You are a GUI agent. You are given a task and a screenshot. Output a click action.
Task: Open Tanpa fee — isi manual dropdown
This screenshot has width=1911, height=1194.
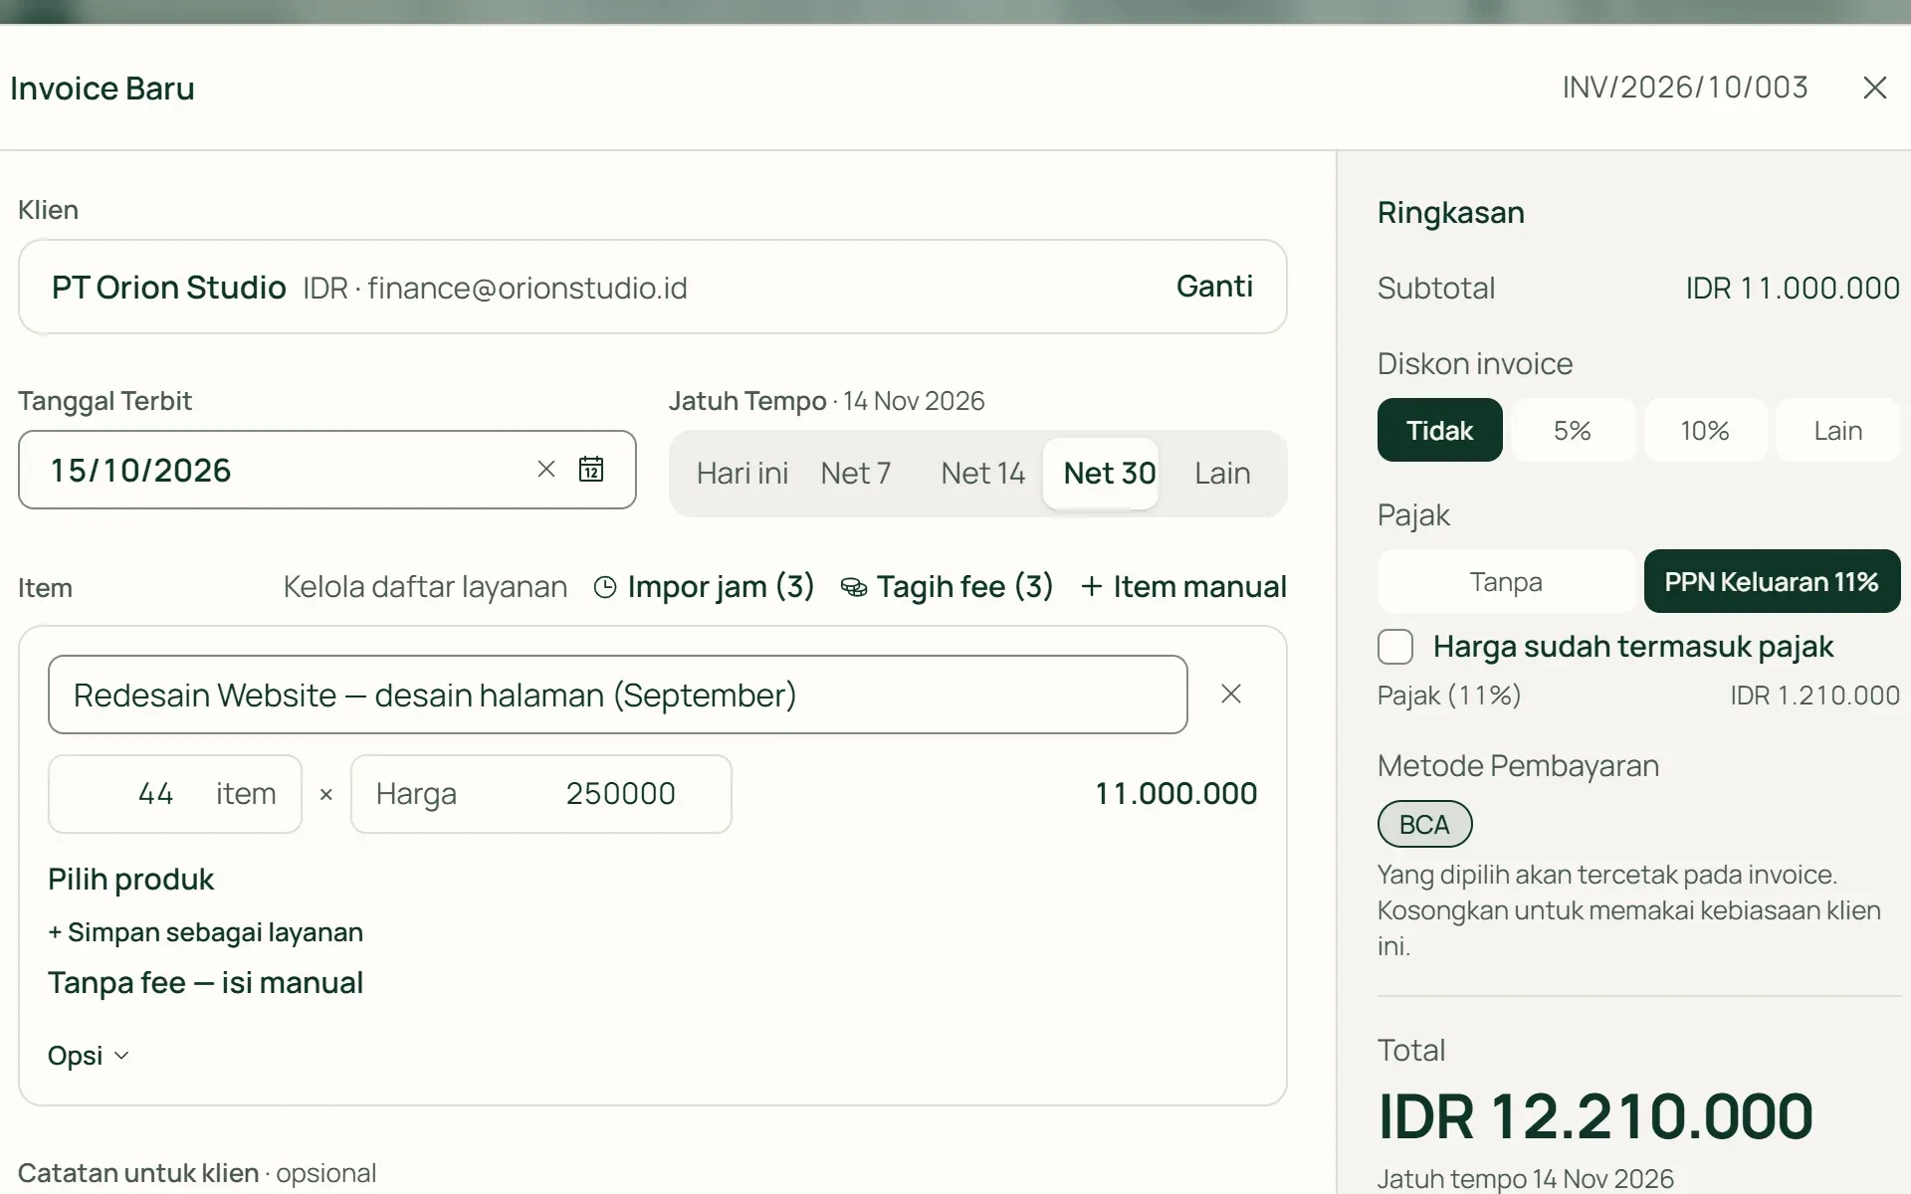click(x=205, y=983)
